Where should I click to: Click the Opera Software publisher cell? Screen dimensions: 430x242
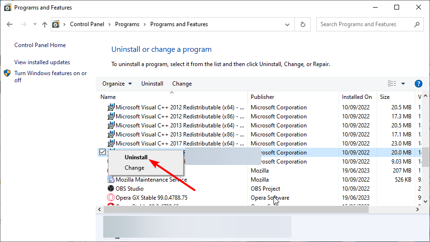coord(270,198)
